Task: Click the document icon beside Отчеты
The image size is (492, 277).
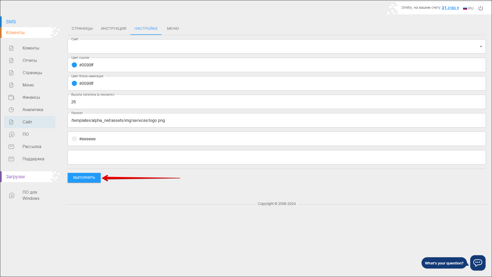Action: pos(11,61)
